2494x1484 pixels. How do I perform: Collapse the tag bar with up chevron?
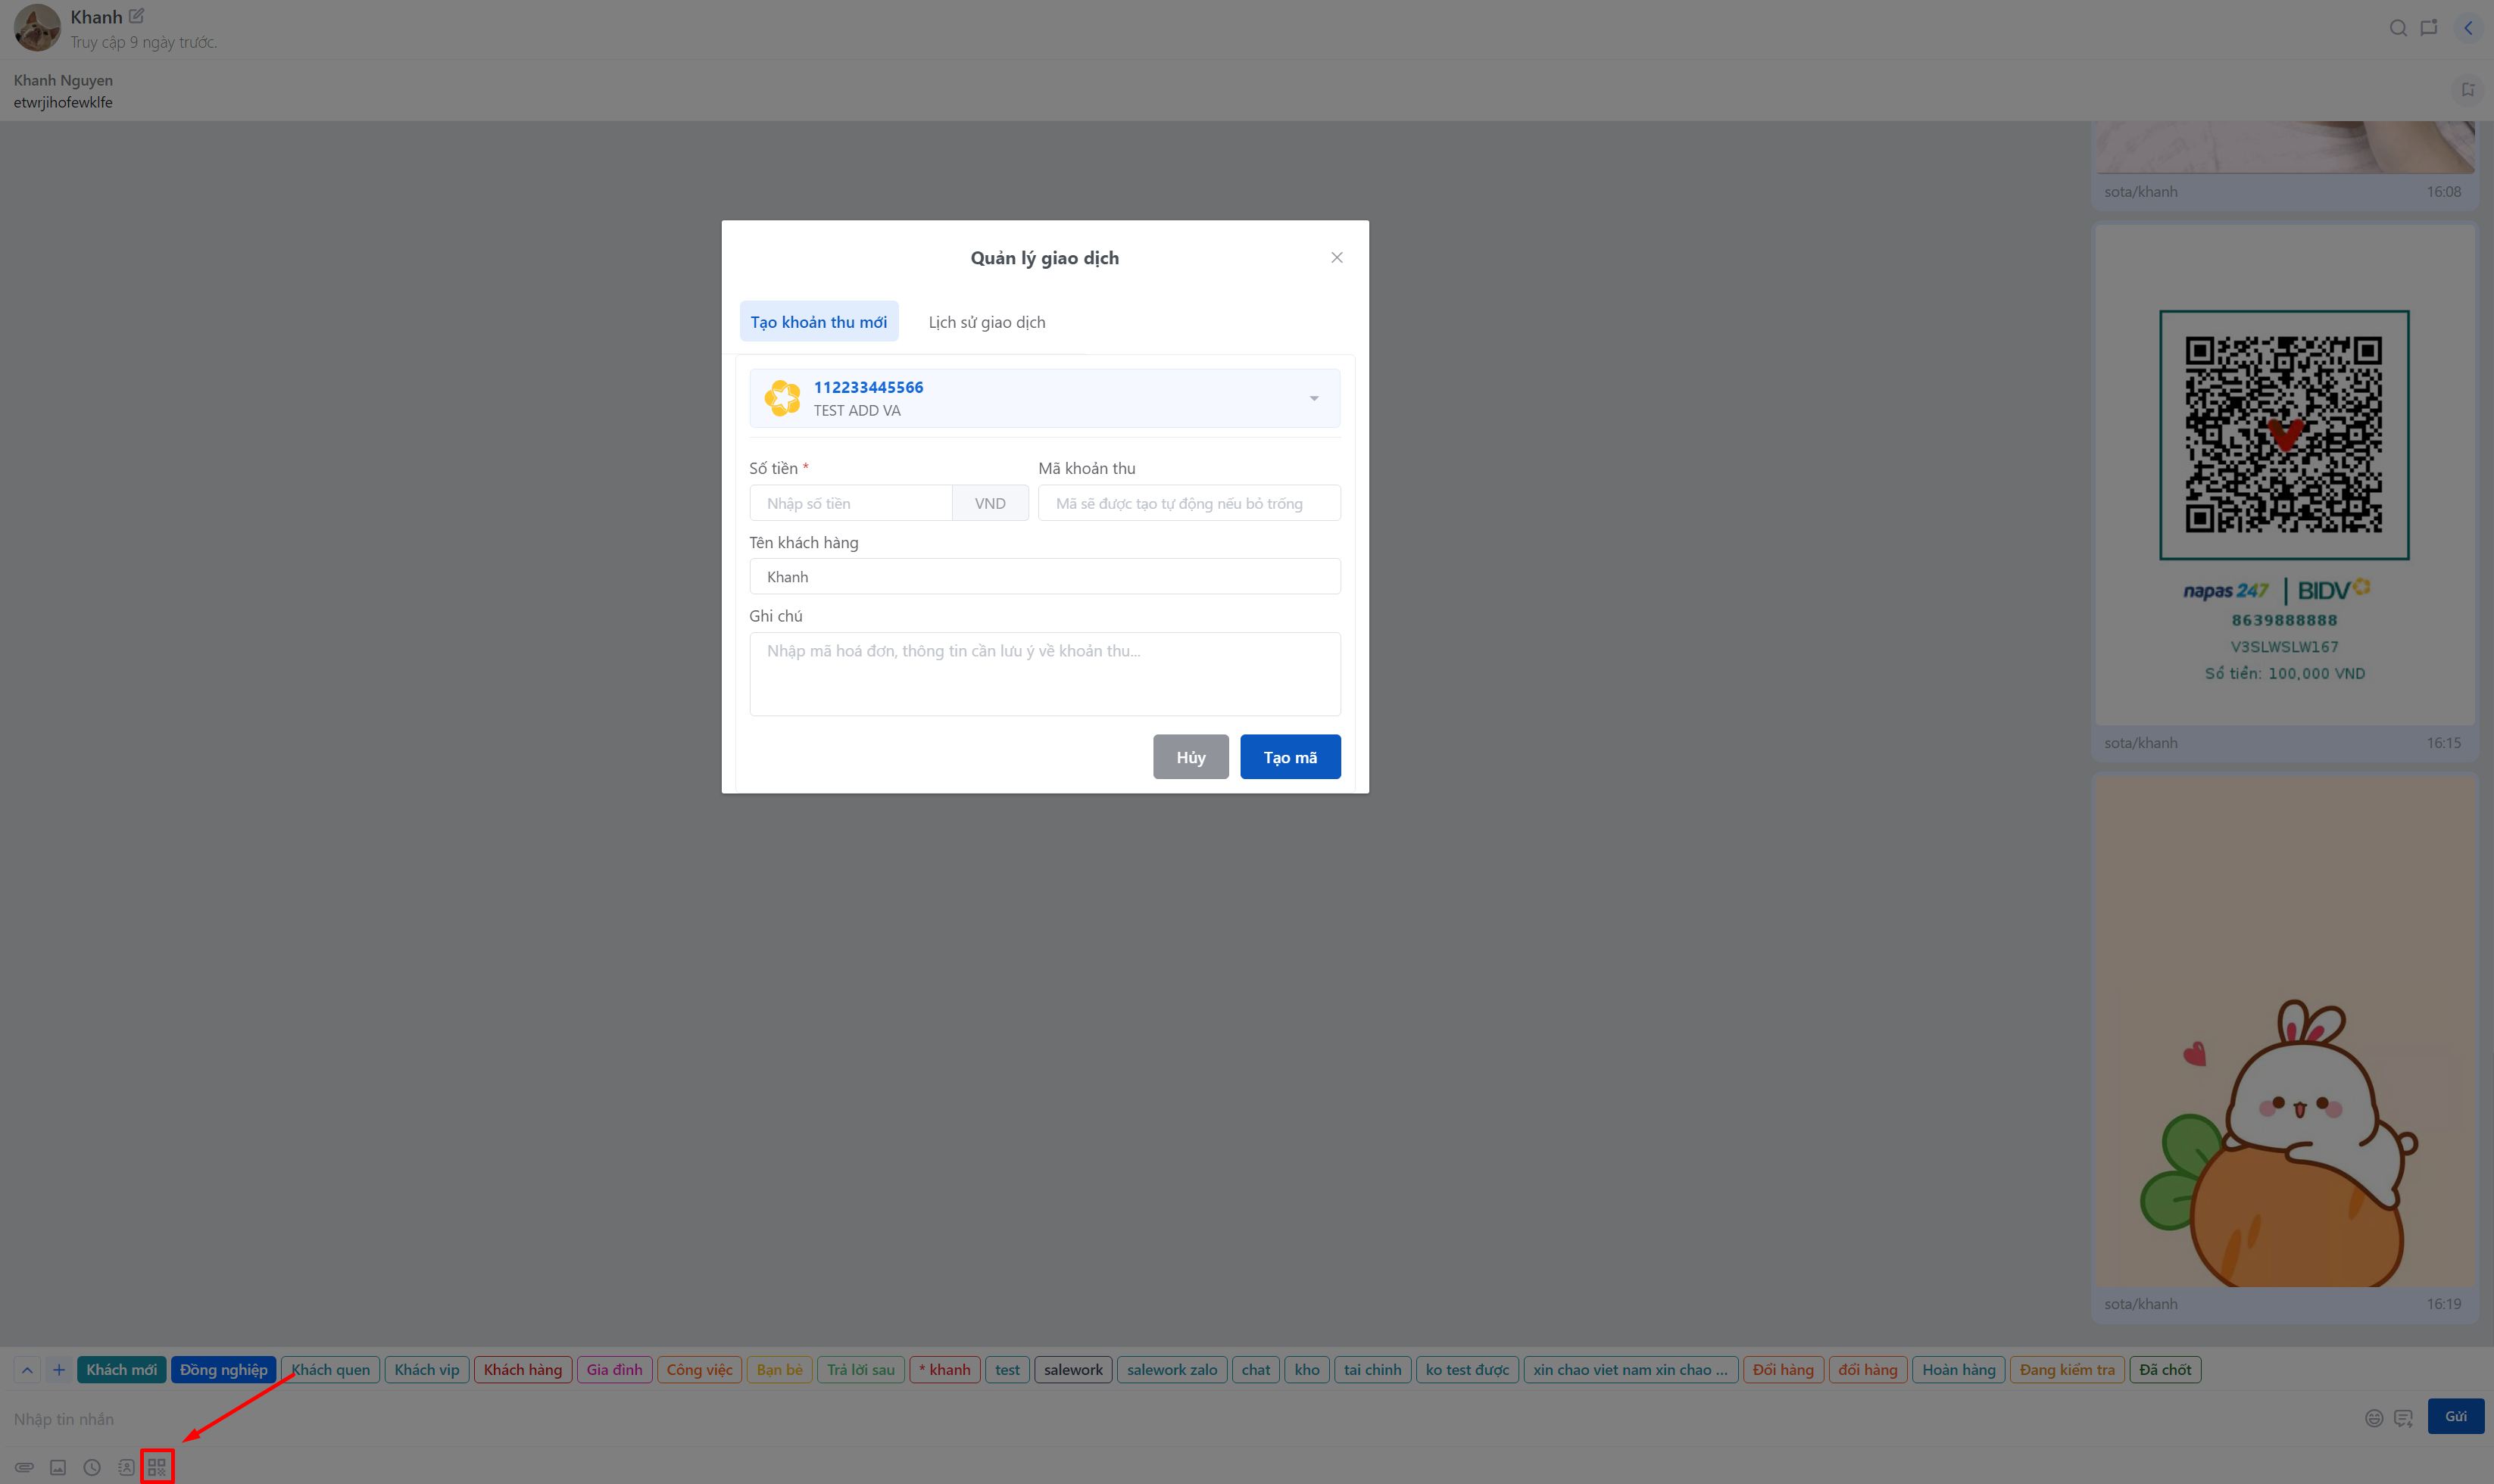point(27,1370)
